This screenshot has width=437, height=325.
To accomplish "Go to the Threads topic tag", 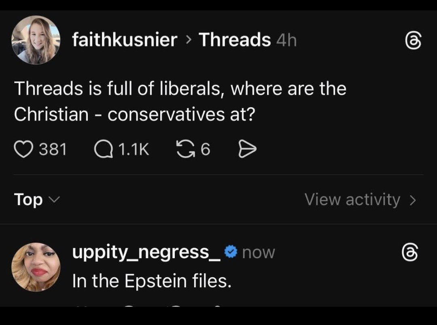I will (234, 40).
